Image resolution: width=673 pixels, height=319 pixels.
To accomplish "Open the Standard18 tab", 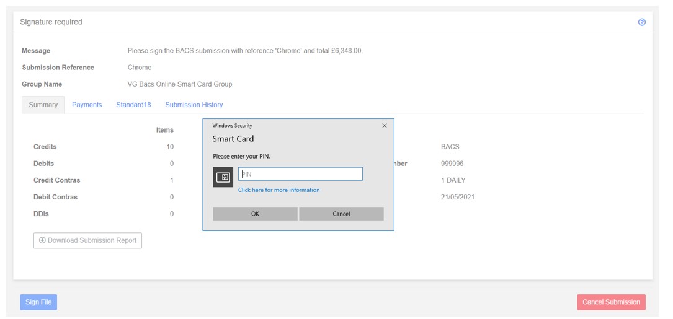I will tap(133, 105).
